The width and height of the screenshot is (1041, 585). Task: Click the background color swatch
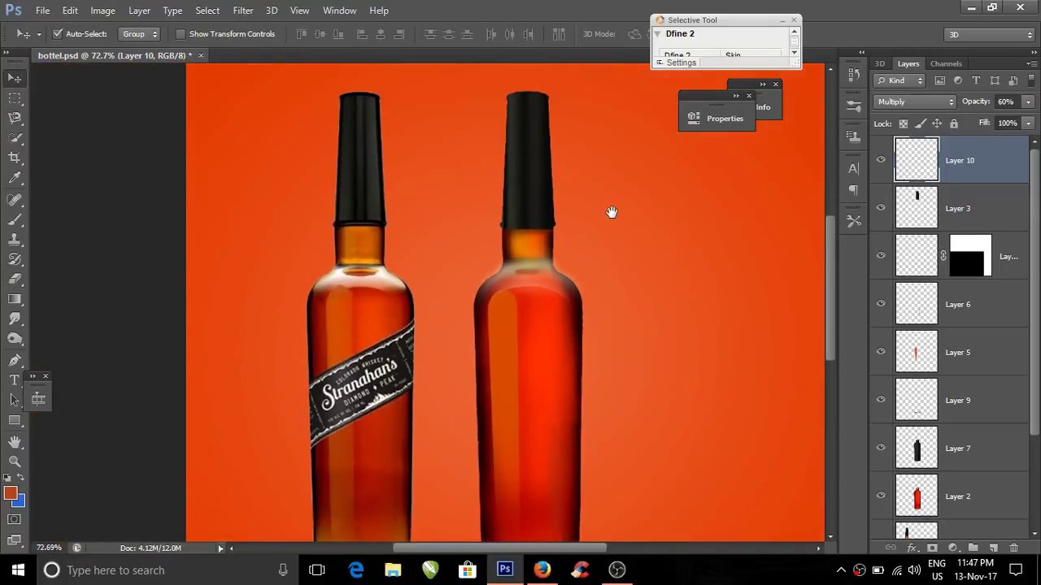20,502
